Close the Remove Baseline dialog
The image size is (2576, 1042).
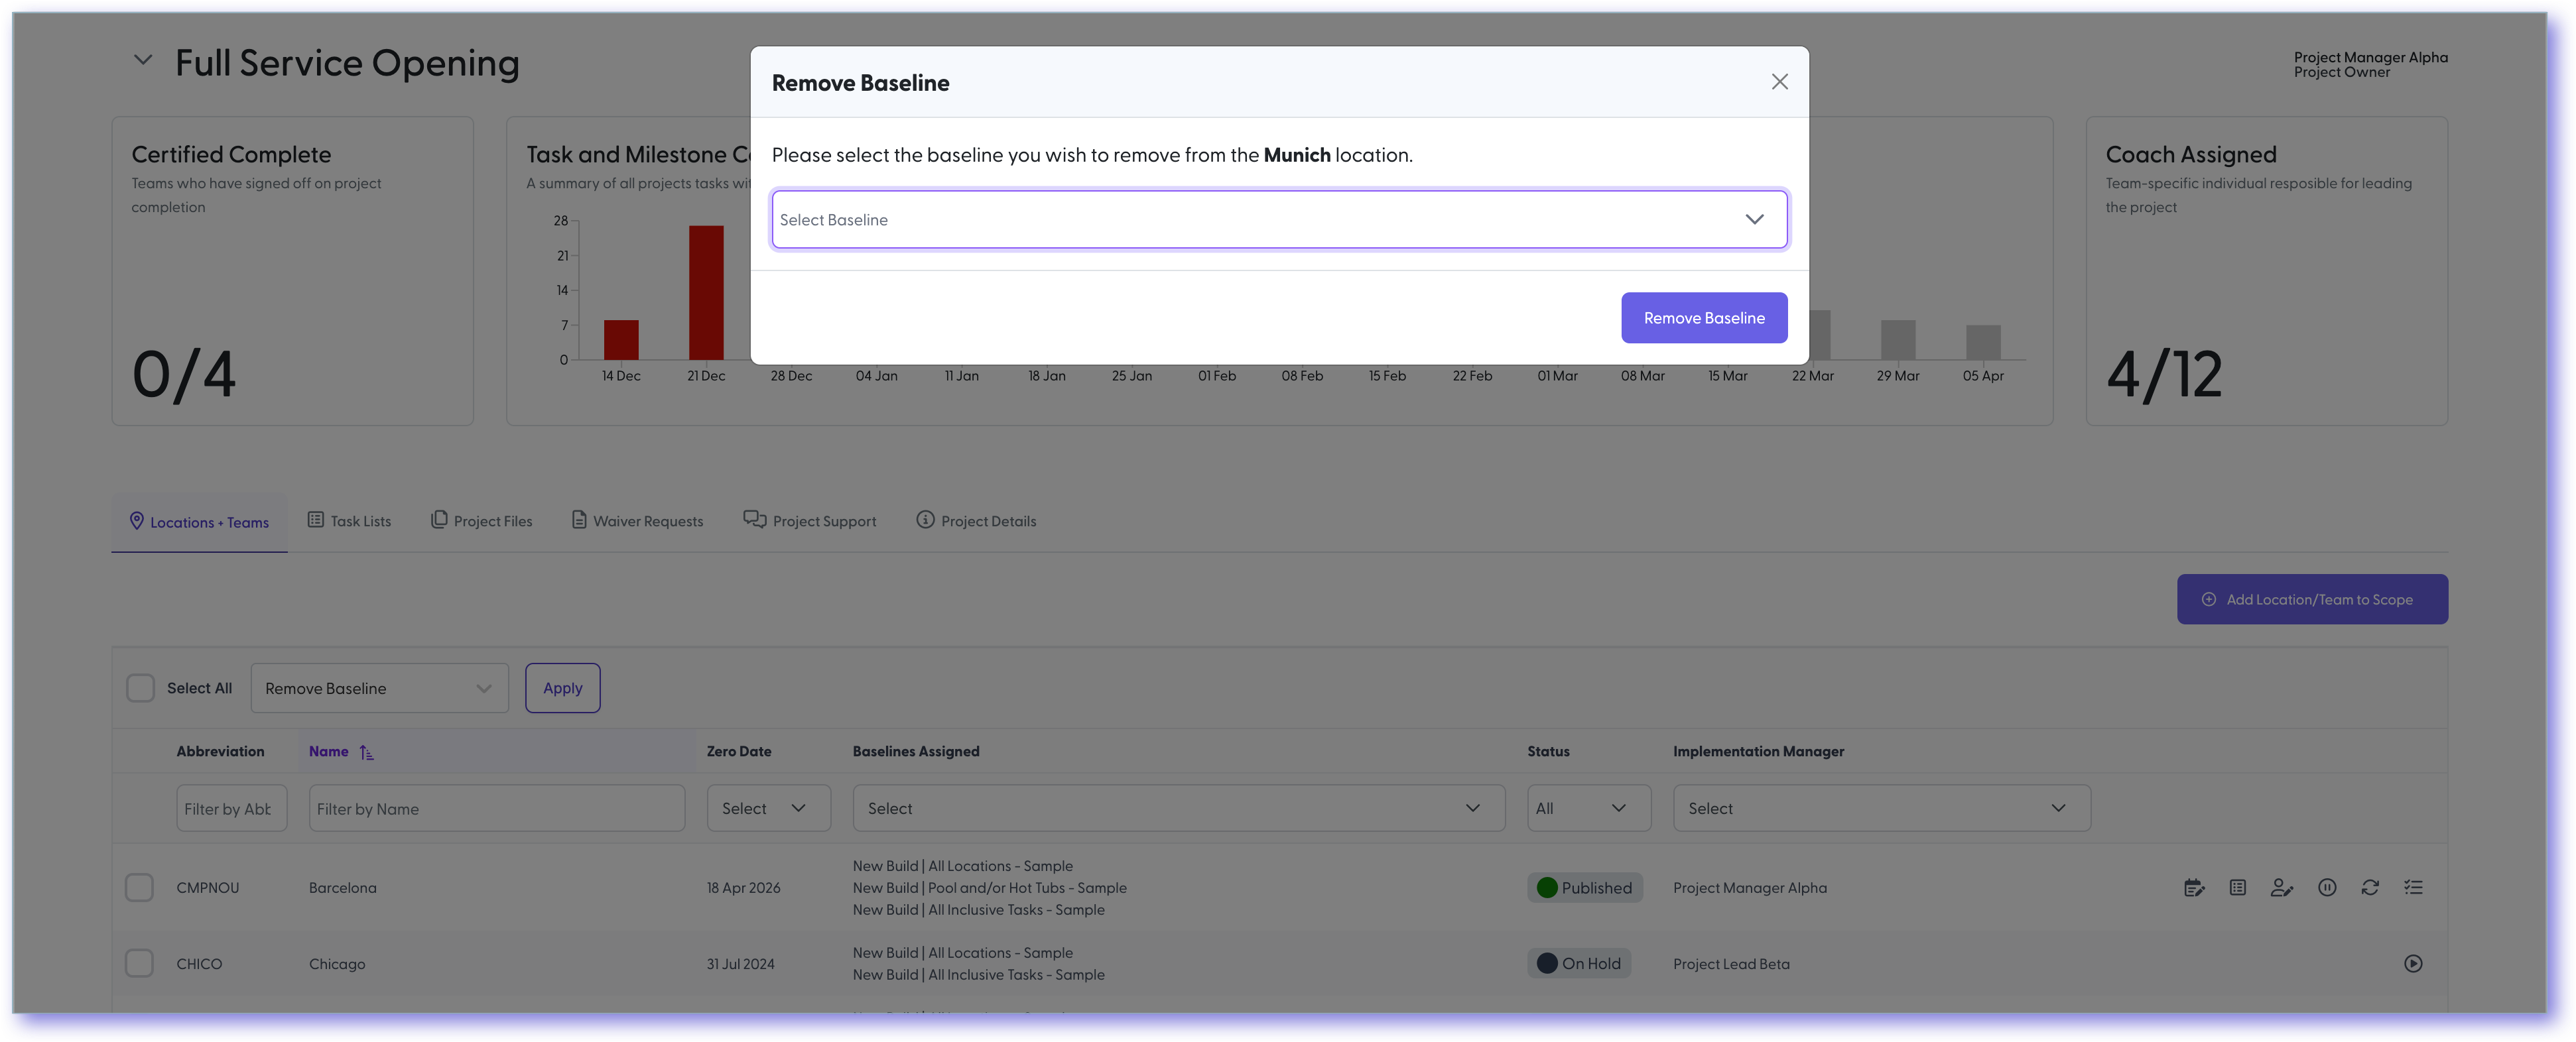click(x=1779, y=82)
